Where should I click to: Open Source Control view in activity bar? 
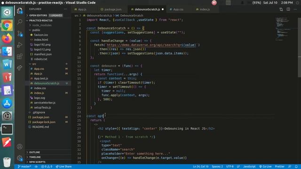click(x=20, y=33)
